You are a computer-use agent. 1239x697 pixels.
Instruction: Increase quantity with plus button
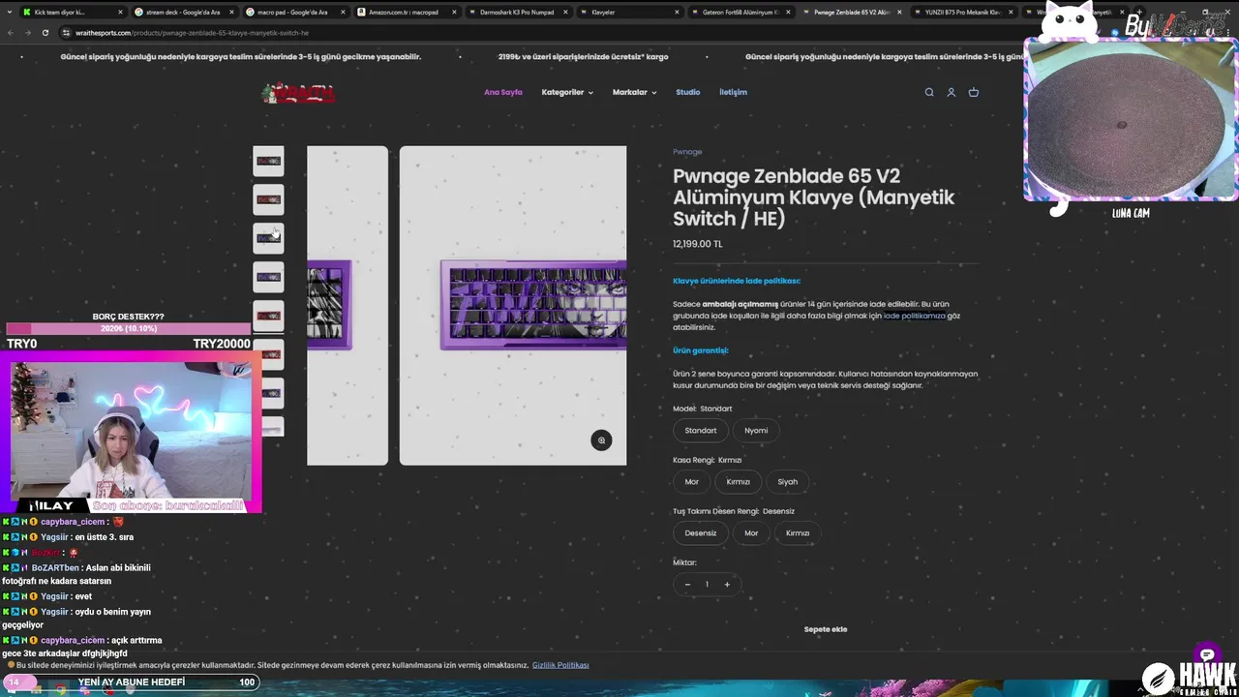(727, 585)
